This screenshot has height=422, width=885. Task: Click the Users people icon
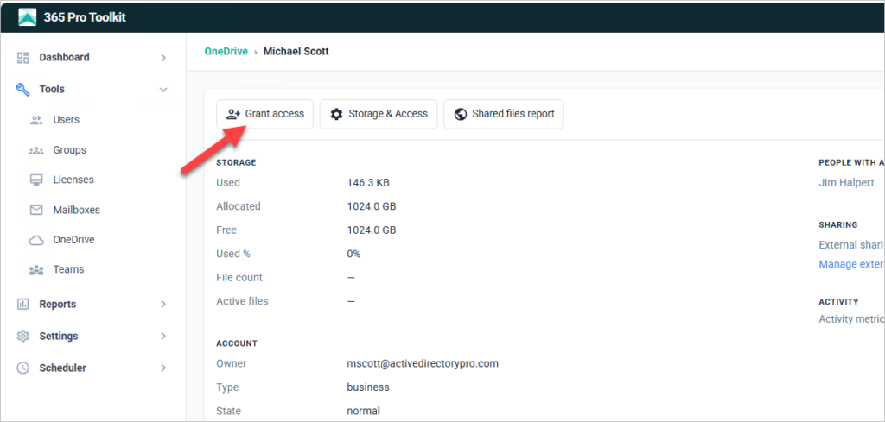[36, 120]
